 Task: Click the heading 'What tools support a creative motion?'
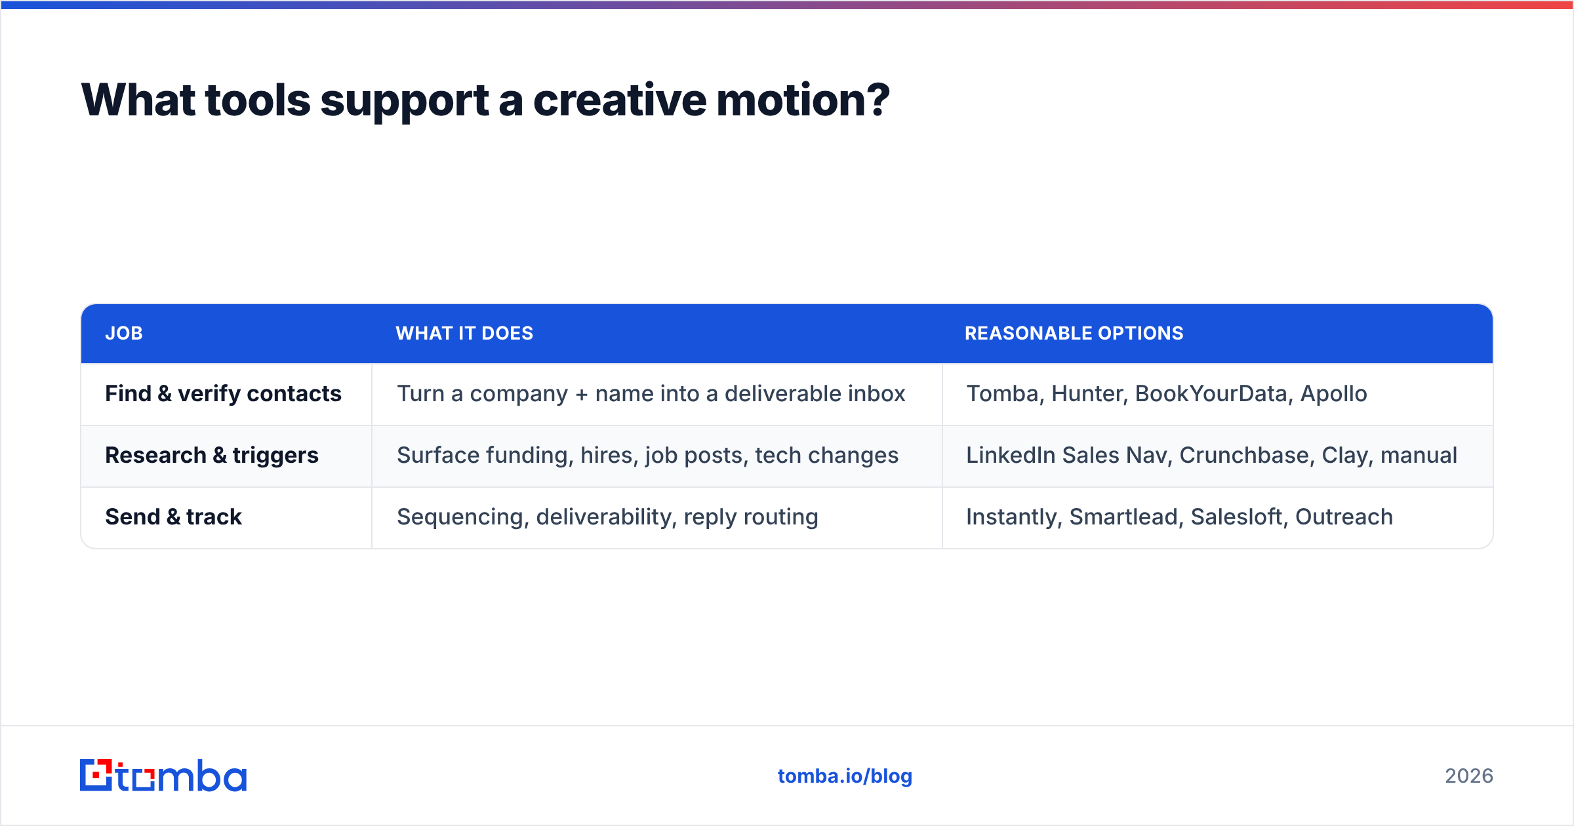[485, 100]
